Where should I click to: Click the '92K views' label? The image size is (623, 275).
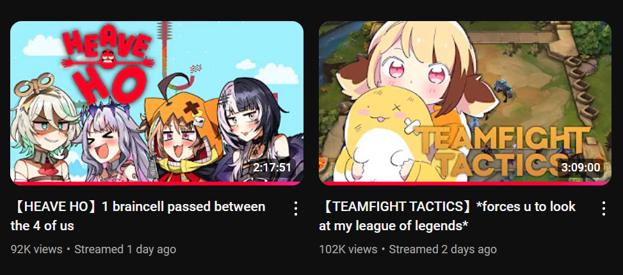pyautogui.click(x=36, y=249)
